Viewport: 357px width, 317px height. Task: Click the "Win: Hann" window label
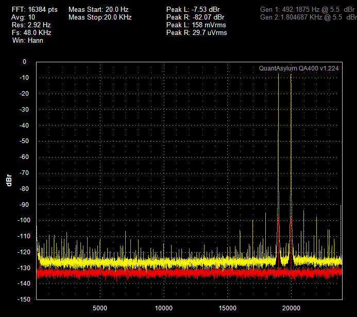(x=28, y=41)
